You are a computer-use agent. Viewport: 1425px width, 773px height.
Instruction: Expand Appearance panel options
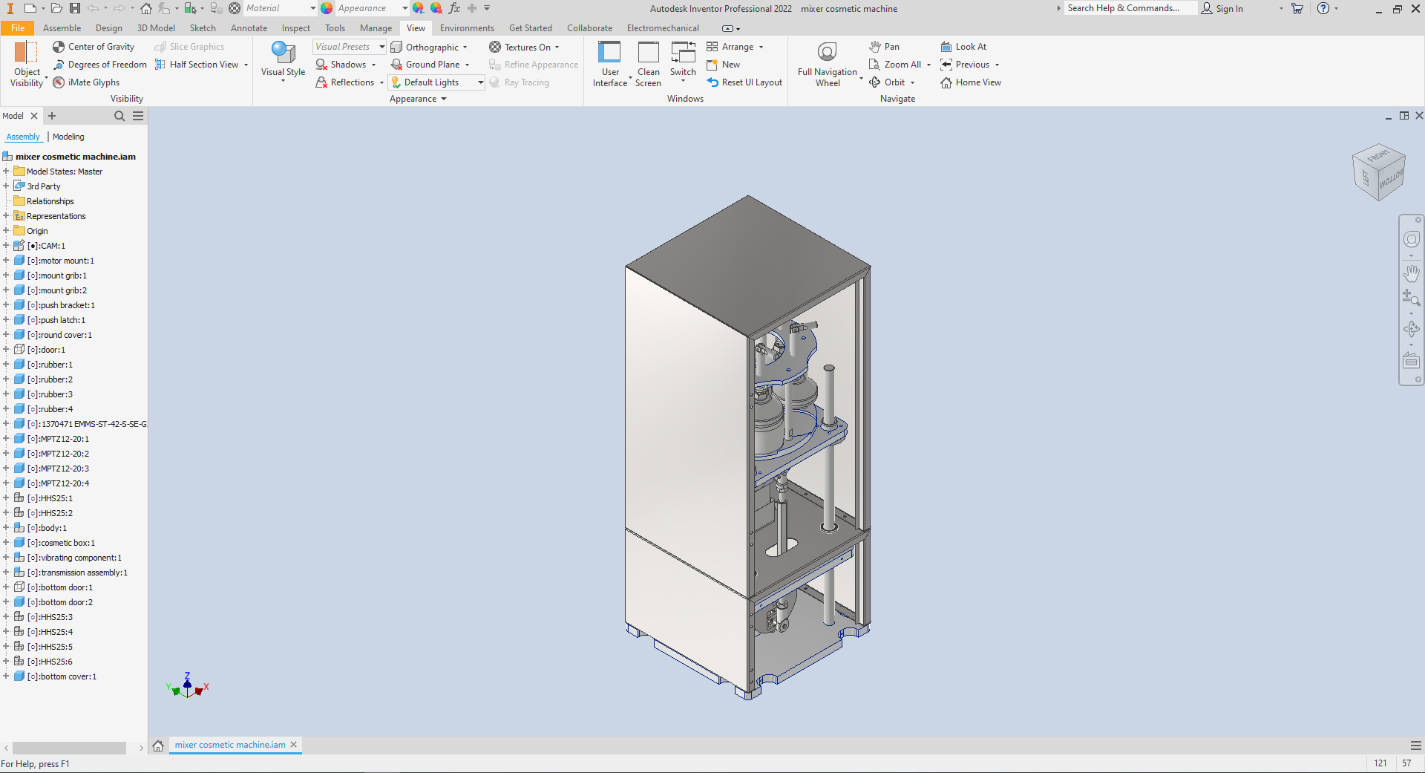[x=418, y=99]
